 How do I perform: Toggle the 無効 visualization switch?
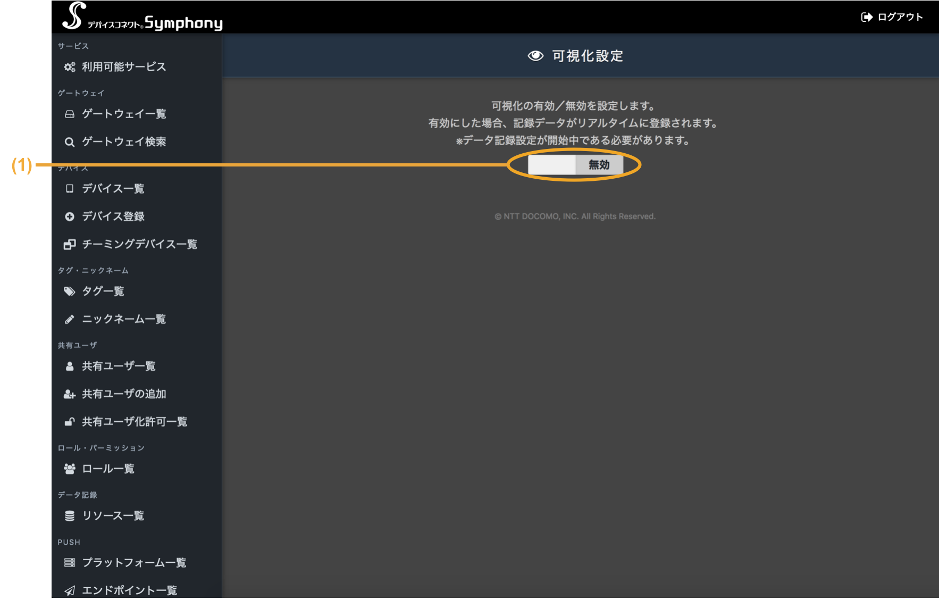(575, 165)
